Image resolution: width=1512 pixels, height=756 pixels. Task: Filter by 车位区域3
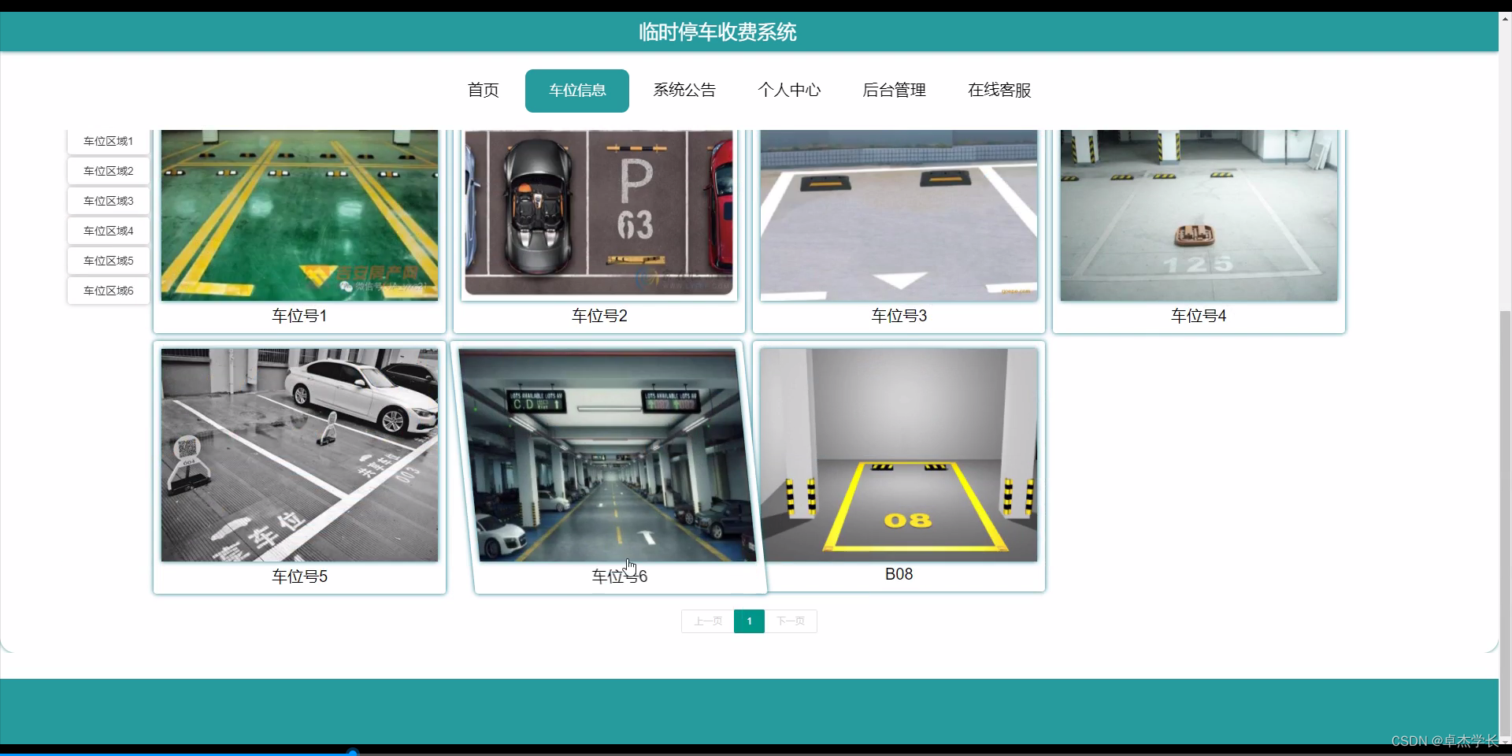tap(109, 201)
